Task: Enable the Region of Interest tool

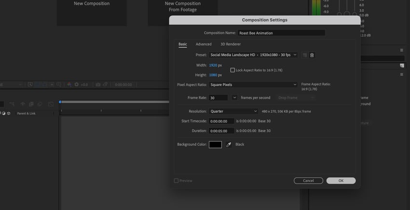Action: (x=52, y=84)
